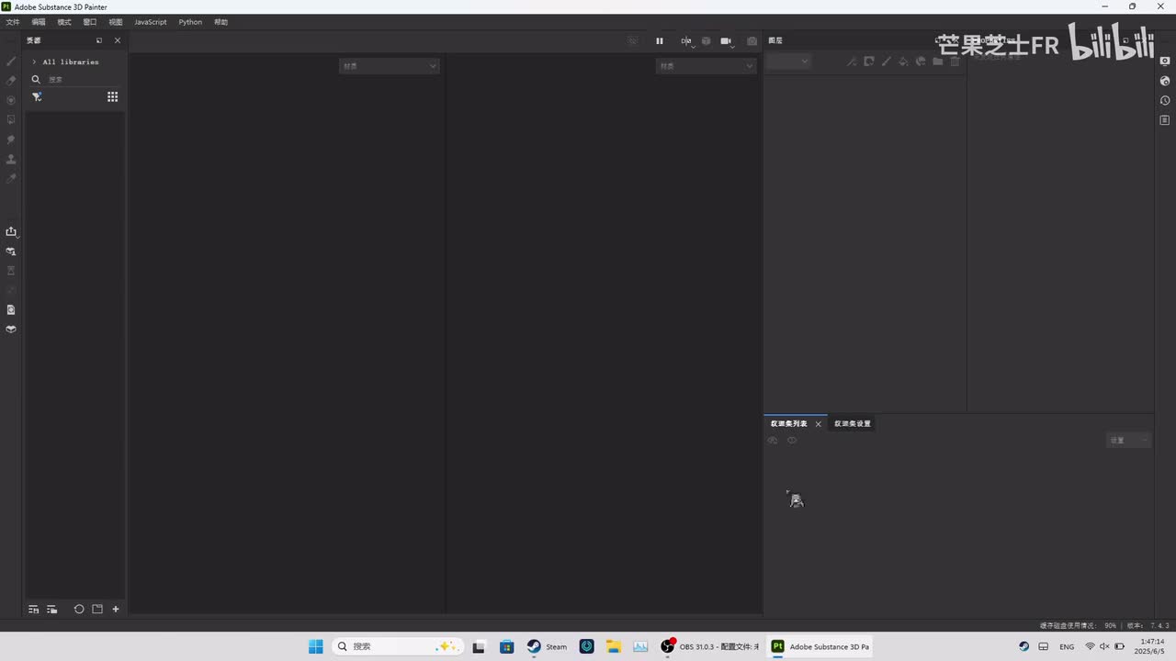The height and width of the screenshot is (661, 1176).
Task: Click the assets search field
Action: click(83, 79)
